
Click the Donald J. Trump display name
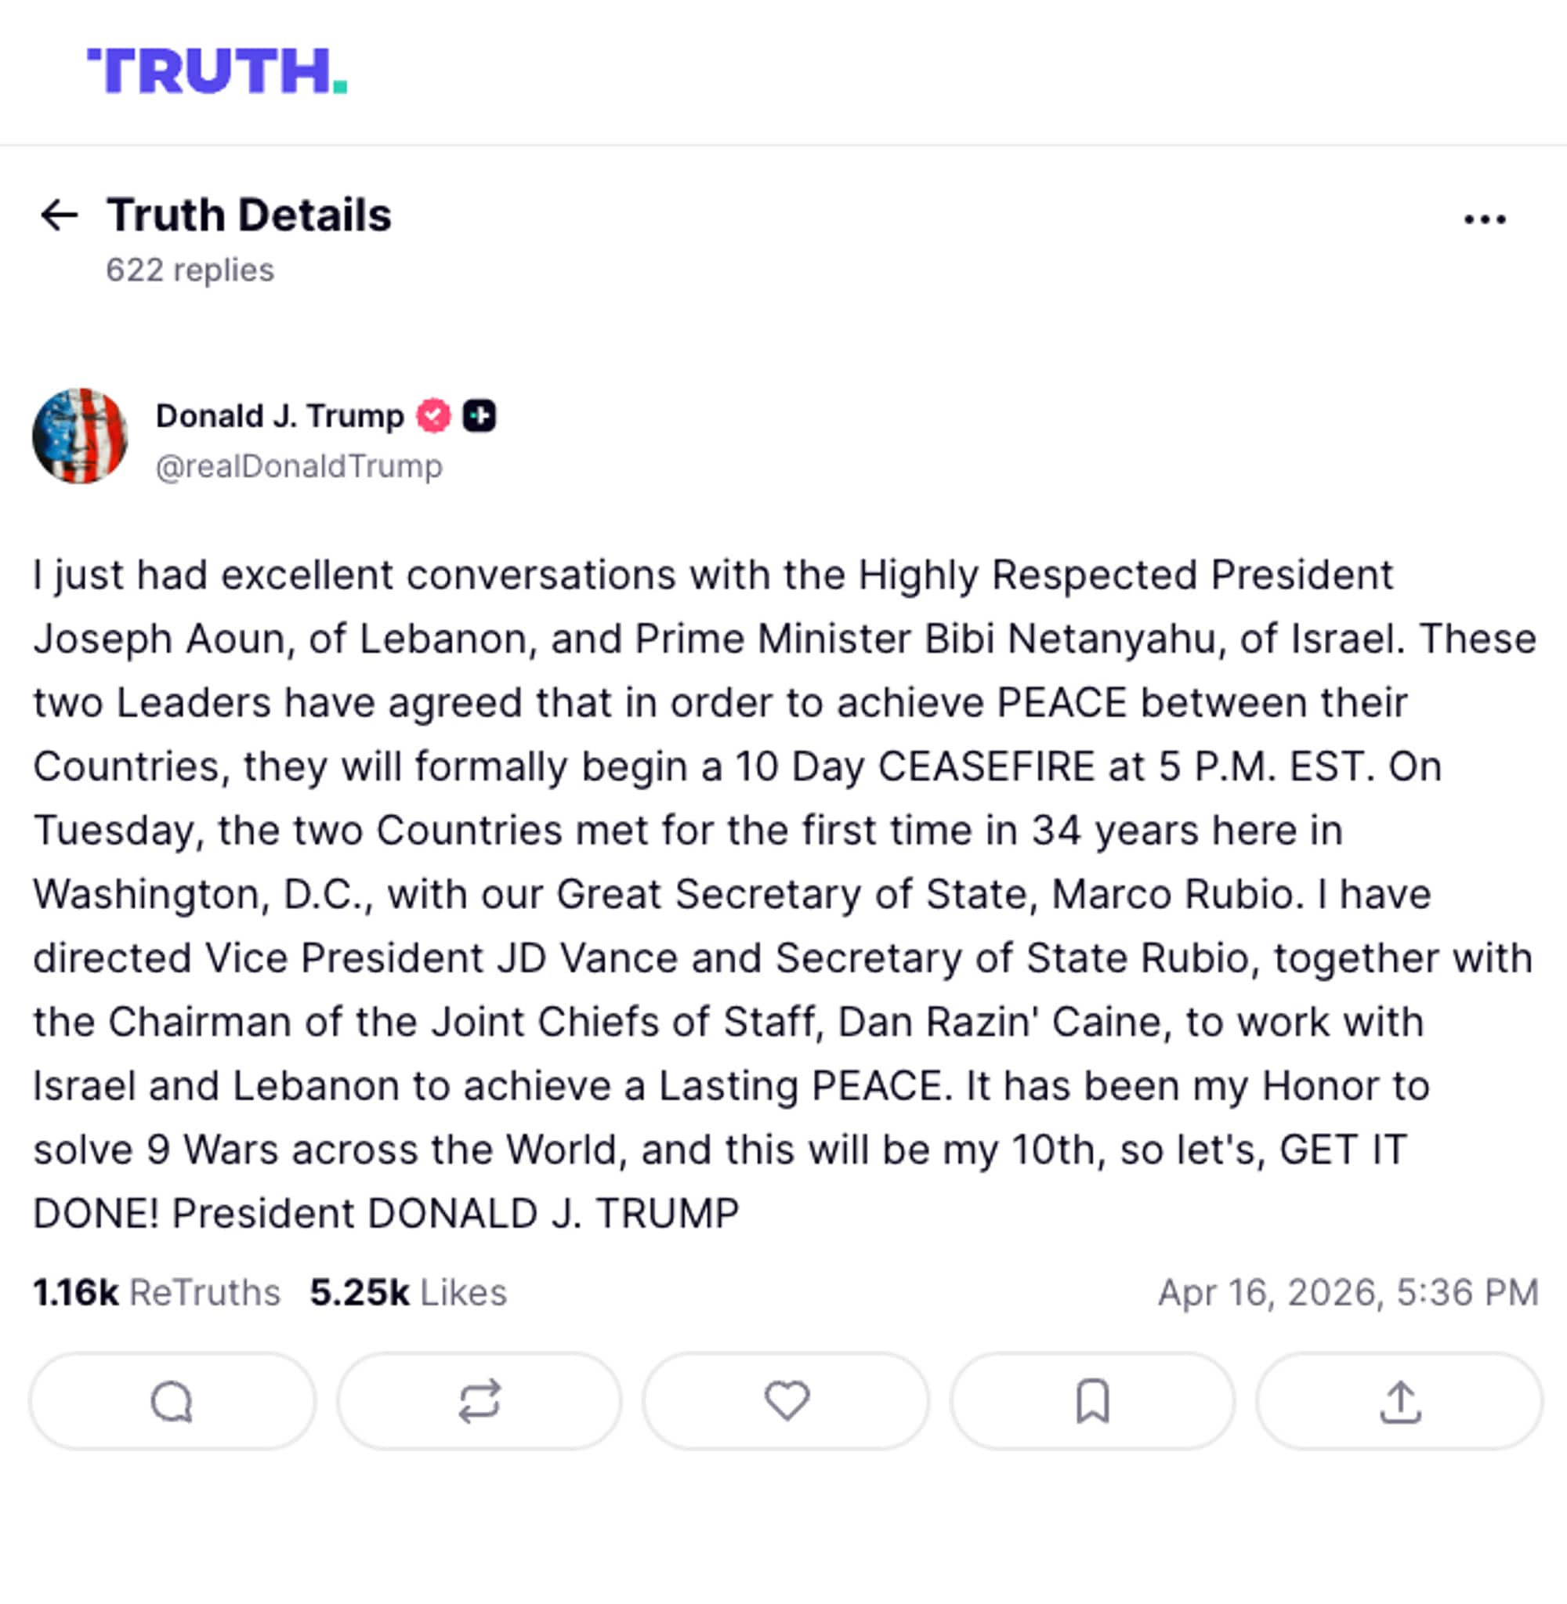[x=280, y=416]
